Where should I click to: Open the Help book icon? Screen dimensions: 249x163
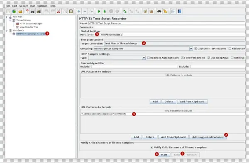[x=179, y=11]
